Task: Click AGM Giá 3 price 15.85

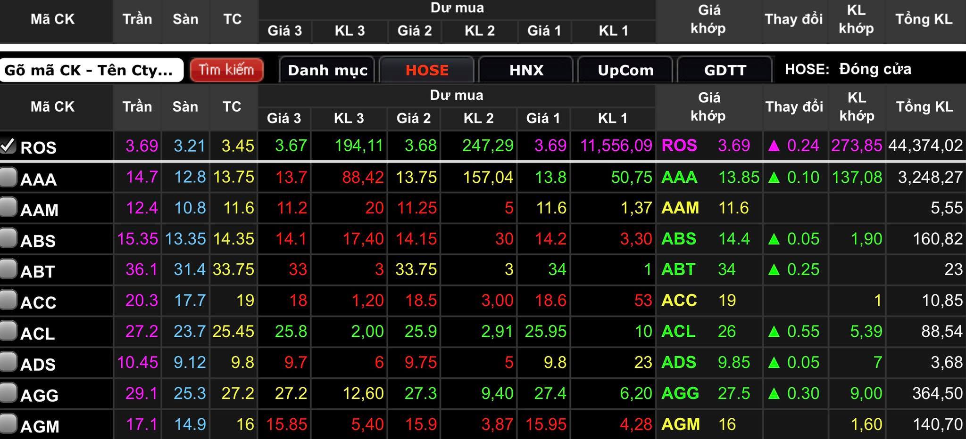Action: [x=286, y=424]
